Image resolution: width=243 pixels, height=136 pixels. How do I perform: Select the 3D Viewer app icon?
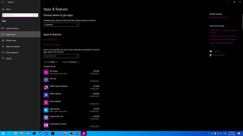coord(46,72)
